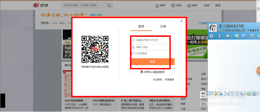
Task: Click the font A icon in QQ chat bar
Action: pos(211,94)
